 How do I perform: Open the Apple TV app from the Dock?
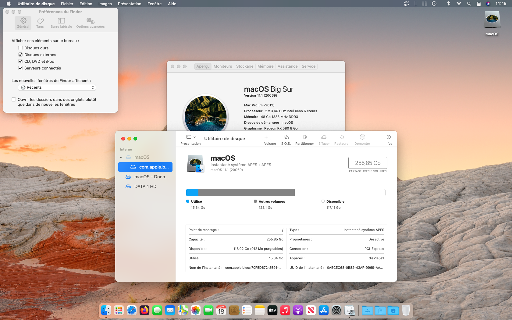pos(272,311)
